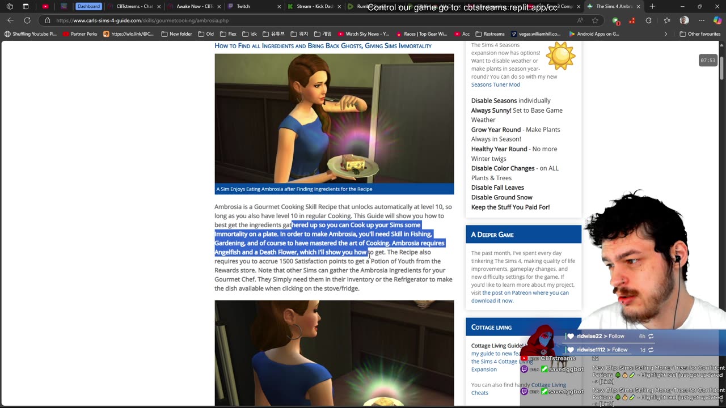Click the 'Disable Seasons' bold text
The width and height of the screenshot is (726, 408).
[x=494, y=100]
